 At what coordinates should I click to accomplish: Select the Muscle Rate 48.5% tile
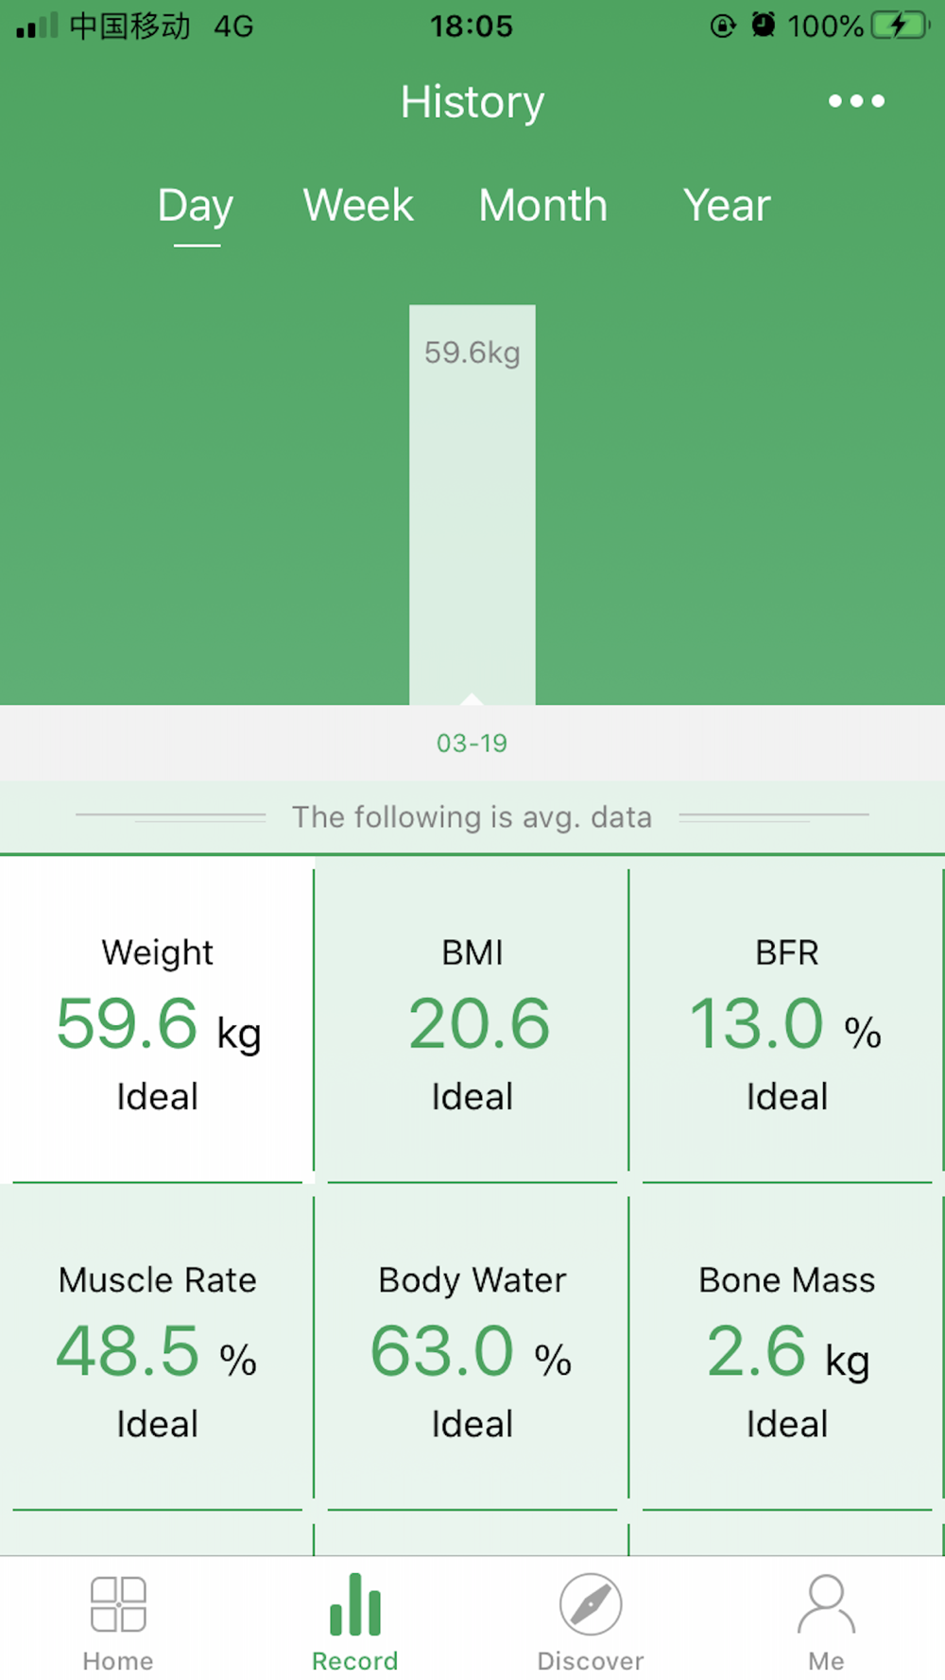tap(158, 1349)
